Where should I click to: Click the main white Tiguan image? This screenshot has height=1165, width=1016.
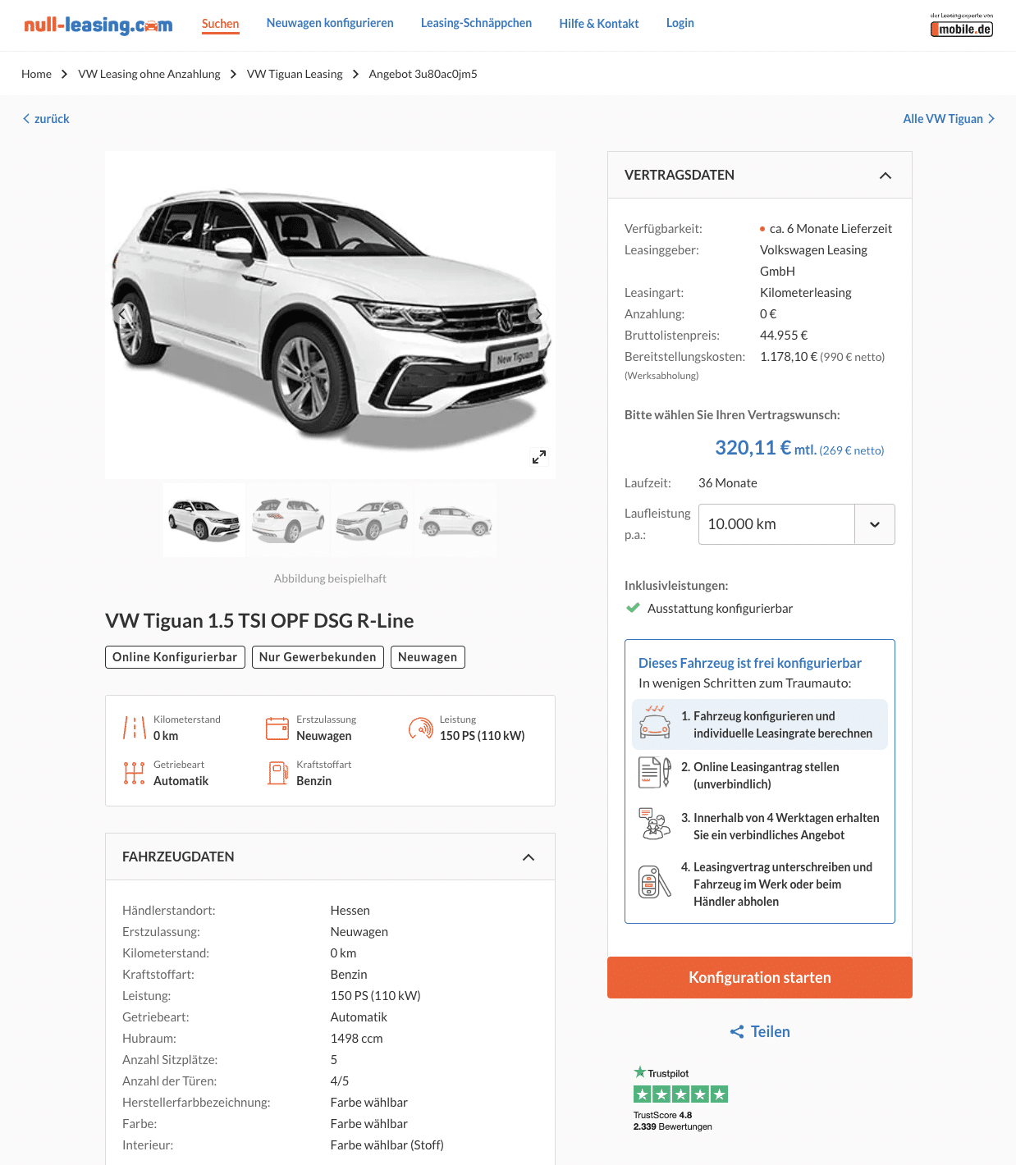pyautogui.click(x=330, y=314)
